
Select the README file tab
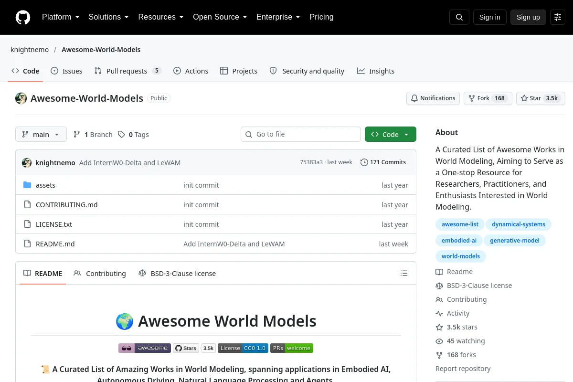point(42,274)
